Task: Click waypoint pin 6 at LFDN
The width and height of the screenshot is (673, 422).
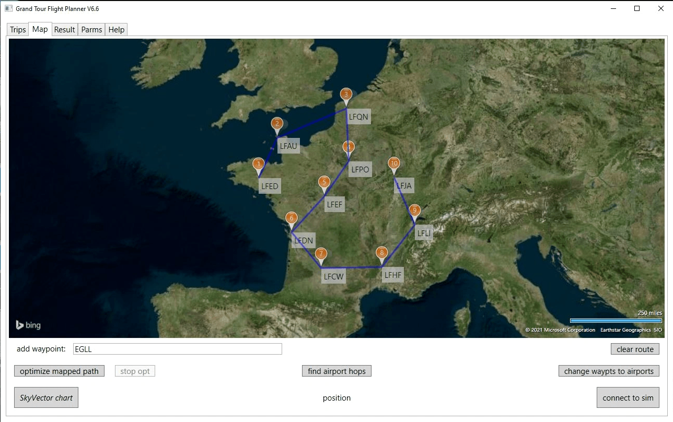Action: (291, 219)
